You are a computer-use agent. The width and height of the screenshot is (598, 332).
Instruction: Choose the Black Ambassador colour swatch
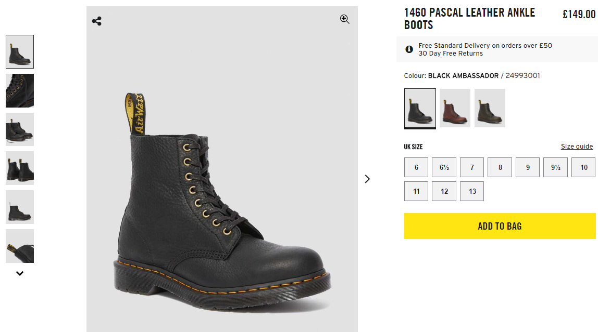[420, 108]
